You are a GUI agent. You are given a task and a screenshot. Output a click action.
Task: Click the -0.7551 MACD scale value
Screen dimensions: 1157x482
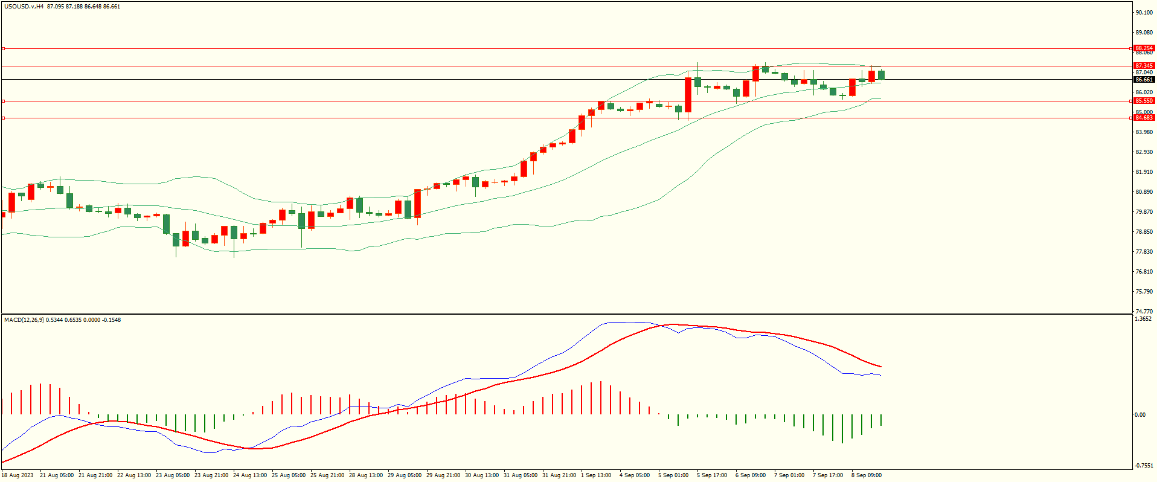(x=1144, y=466)
